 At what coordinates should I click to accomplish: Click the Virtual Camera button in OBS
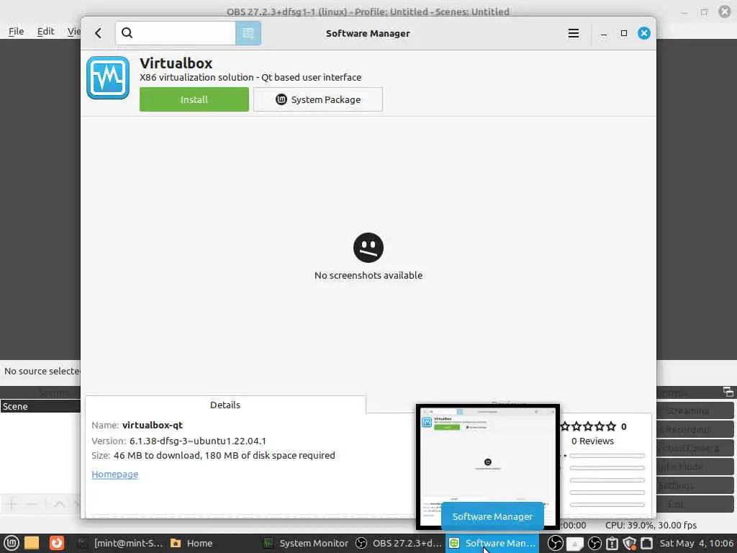695,448
